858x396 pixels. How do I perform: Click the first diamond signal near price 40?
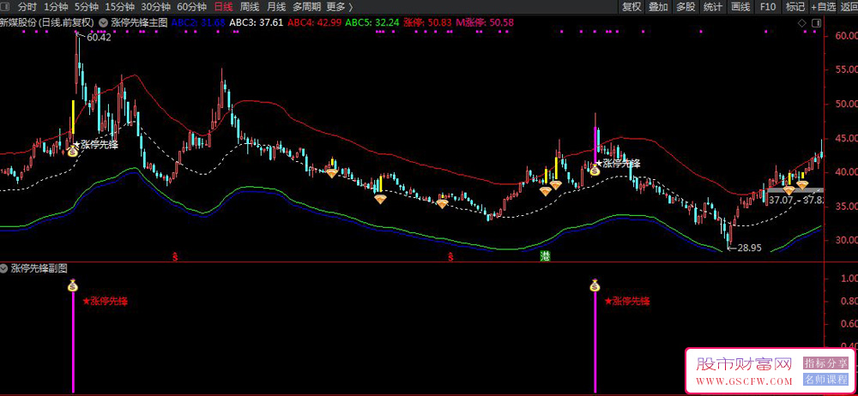pyautogui.click(x=331, y=173)
